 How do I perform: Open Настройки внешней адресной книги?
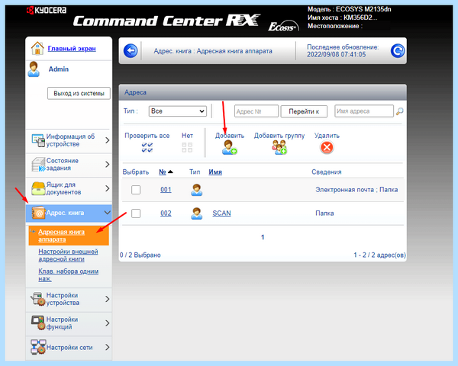point(68,255)
